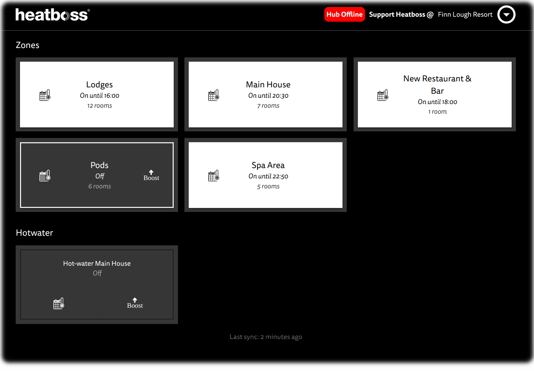Screen dimensions: 534x371
Task: Select the Finn Lough Resort site name
Action: click(465, 15)
